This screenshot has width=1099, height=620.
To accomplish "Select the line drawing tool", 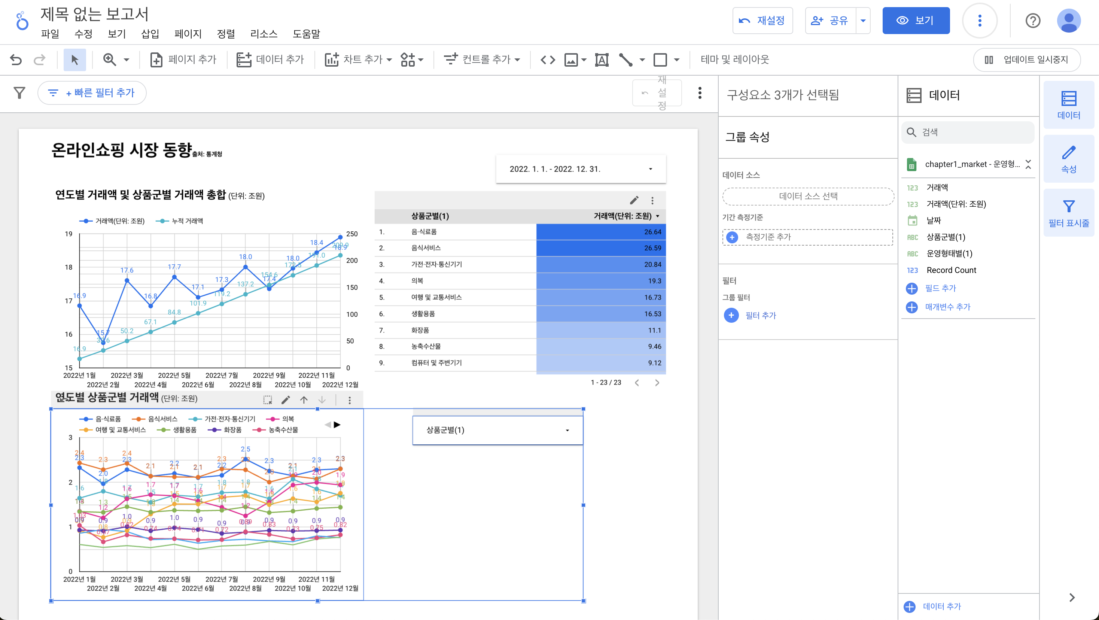I will point(625,60).
